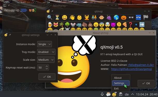This screenshot has height=97, width=158.
Task: Toggle the pin on the qXmoji settings window
Action: (x=10, y=35)
